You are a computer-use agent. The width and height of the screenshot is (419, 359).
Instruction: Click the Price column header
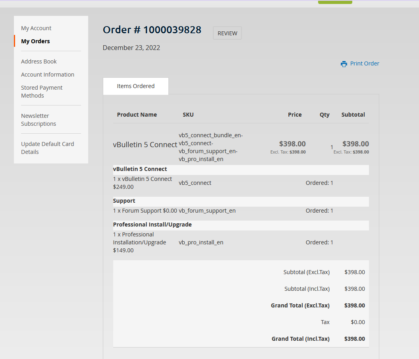[x=295, y=115]
